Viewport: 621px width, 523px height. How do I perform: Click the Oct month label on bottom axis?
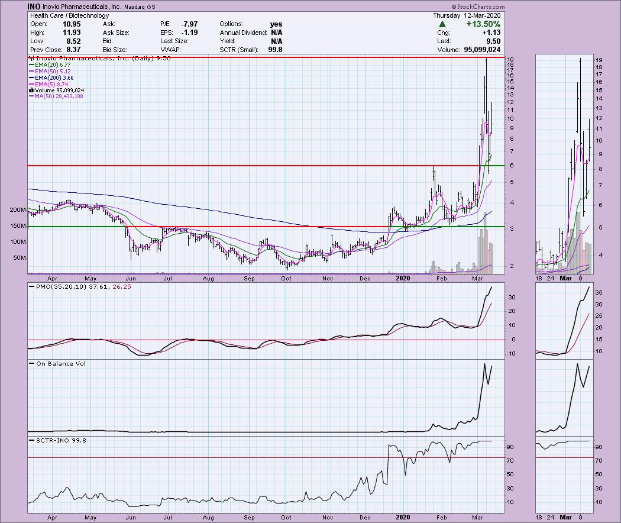[x=286, y=518]
